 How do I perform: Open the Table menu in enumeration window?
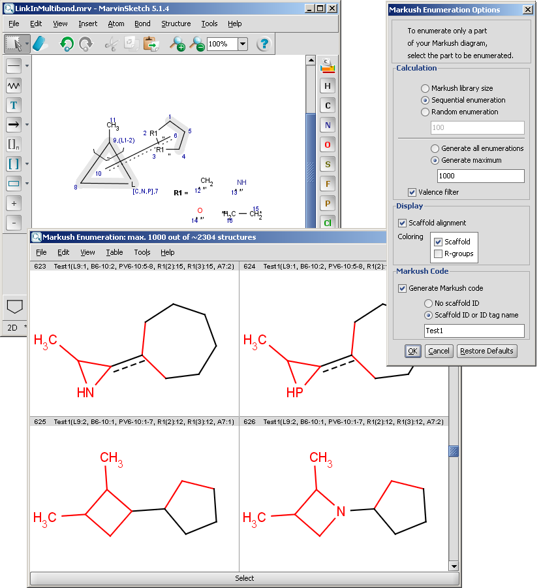pyautogui.click(x=114, y=252)
